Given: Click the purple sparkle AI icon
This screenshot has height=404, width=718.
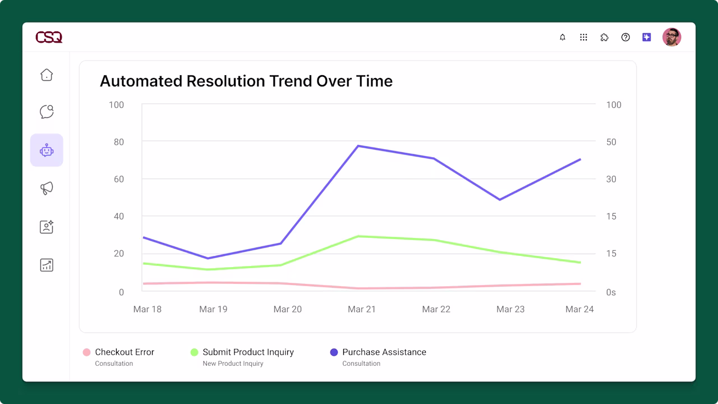Looking at the screenshot, I should coord(647,37).
